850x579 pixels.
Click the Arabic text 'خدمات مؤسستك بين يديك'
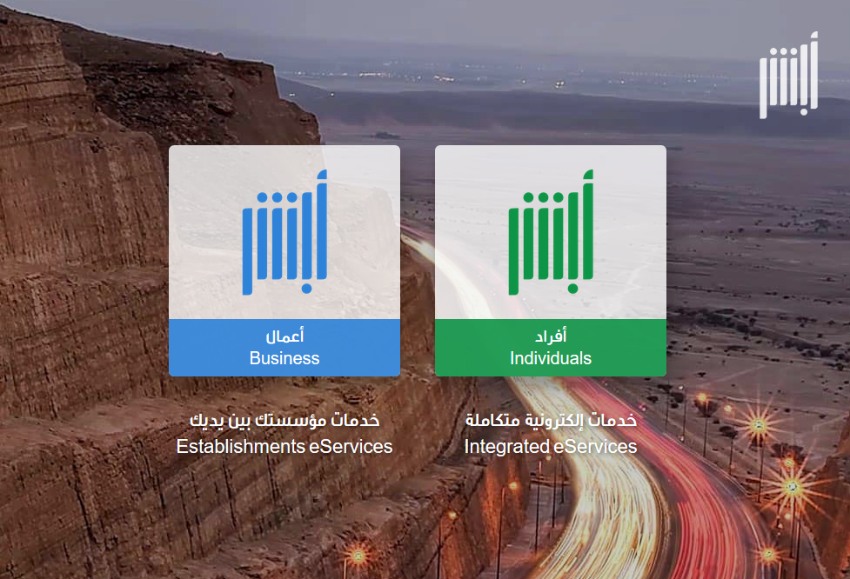pyautogui.click(x=284, y=420)
